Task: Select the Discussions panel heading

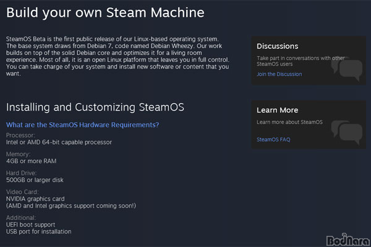Action: coord(277,46)
